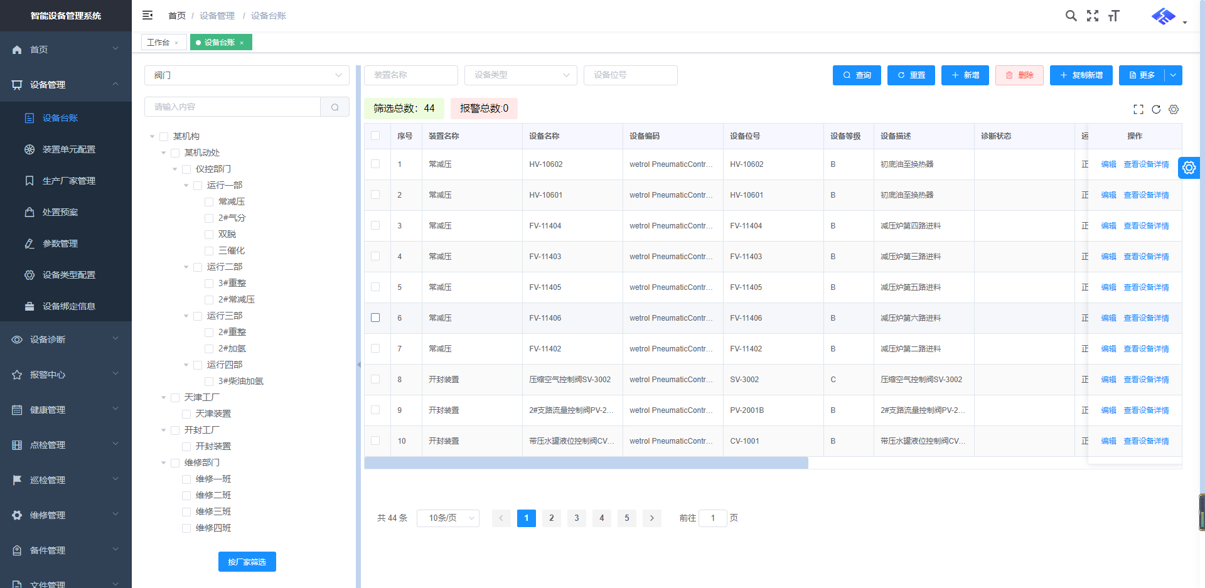The height and width of the screenshot is (588, 1205).
Task: Click the 新增 button
Action: click(x=965, y=75)
